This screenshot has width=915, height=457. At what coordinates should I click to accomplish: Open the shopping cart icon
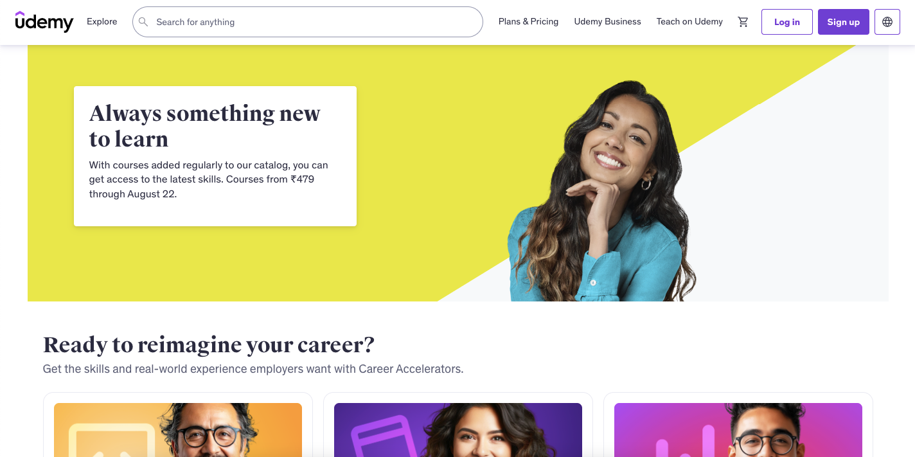pyautogui.click(x=743, y=22)
